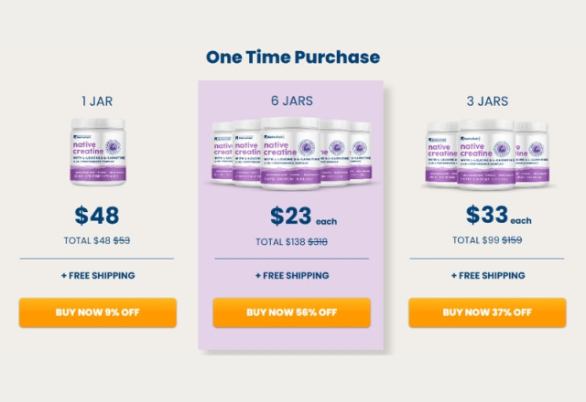Click the crossed-out $318 original price

(318, 241)
